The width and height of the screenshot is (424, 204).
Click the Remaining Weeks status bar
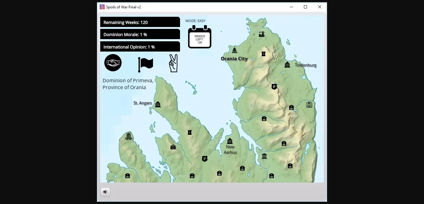(x=140, y=22)
